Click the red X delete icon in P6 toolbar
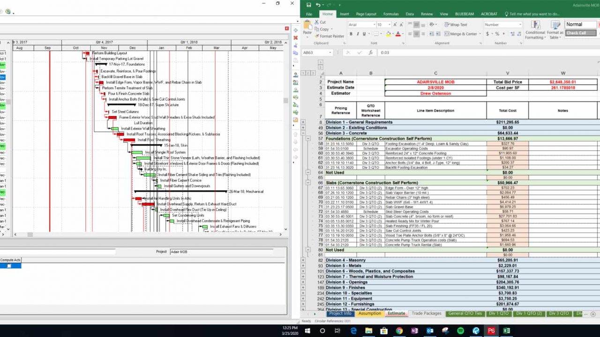 pos(295,38)
